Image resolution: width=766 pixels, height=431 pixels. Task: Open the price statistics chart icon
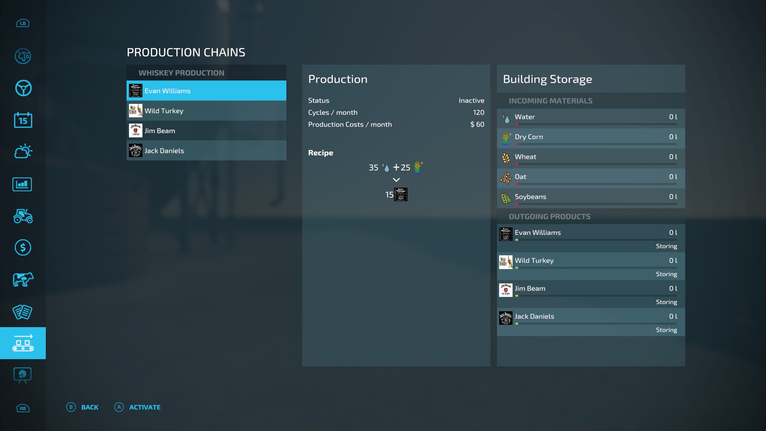22,184
